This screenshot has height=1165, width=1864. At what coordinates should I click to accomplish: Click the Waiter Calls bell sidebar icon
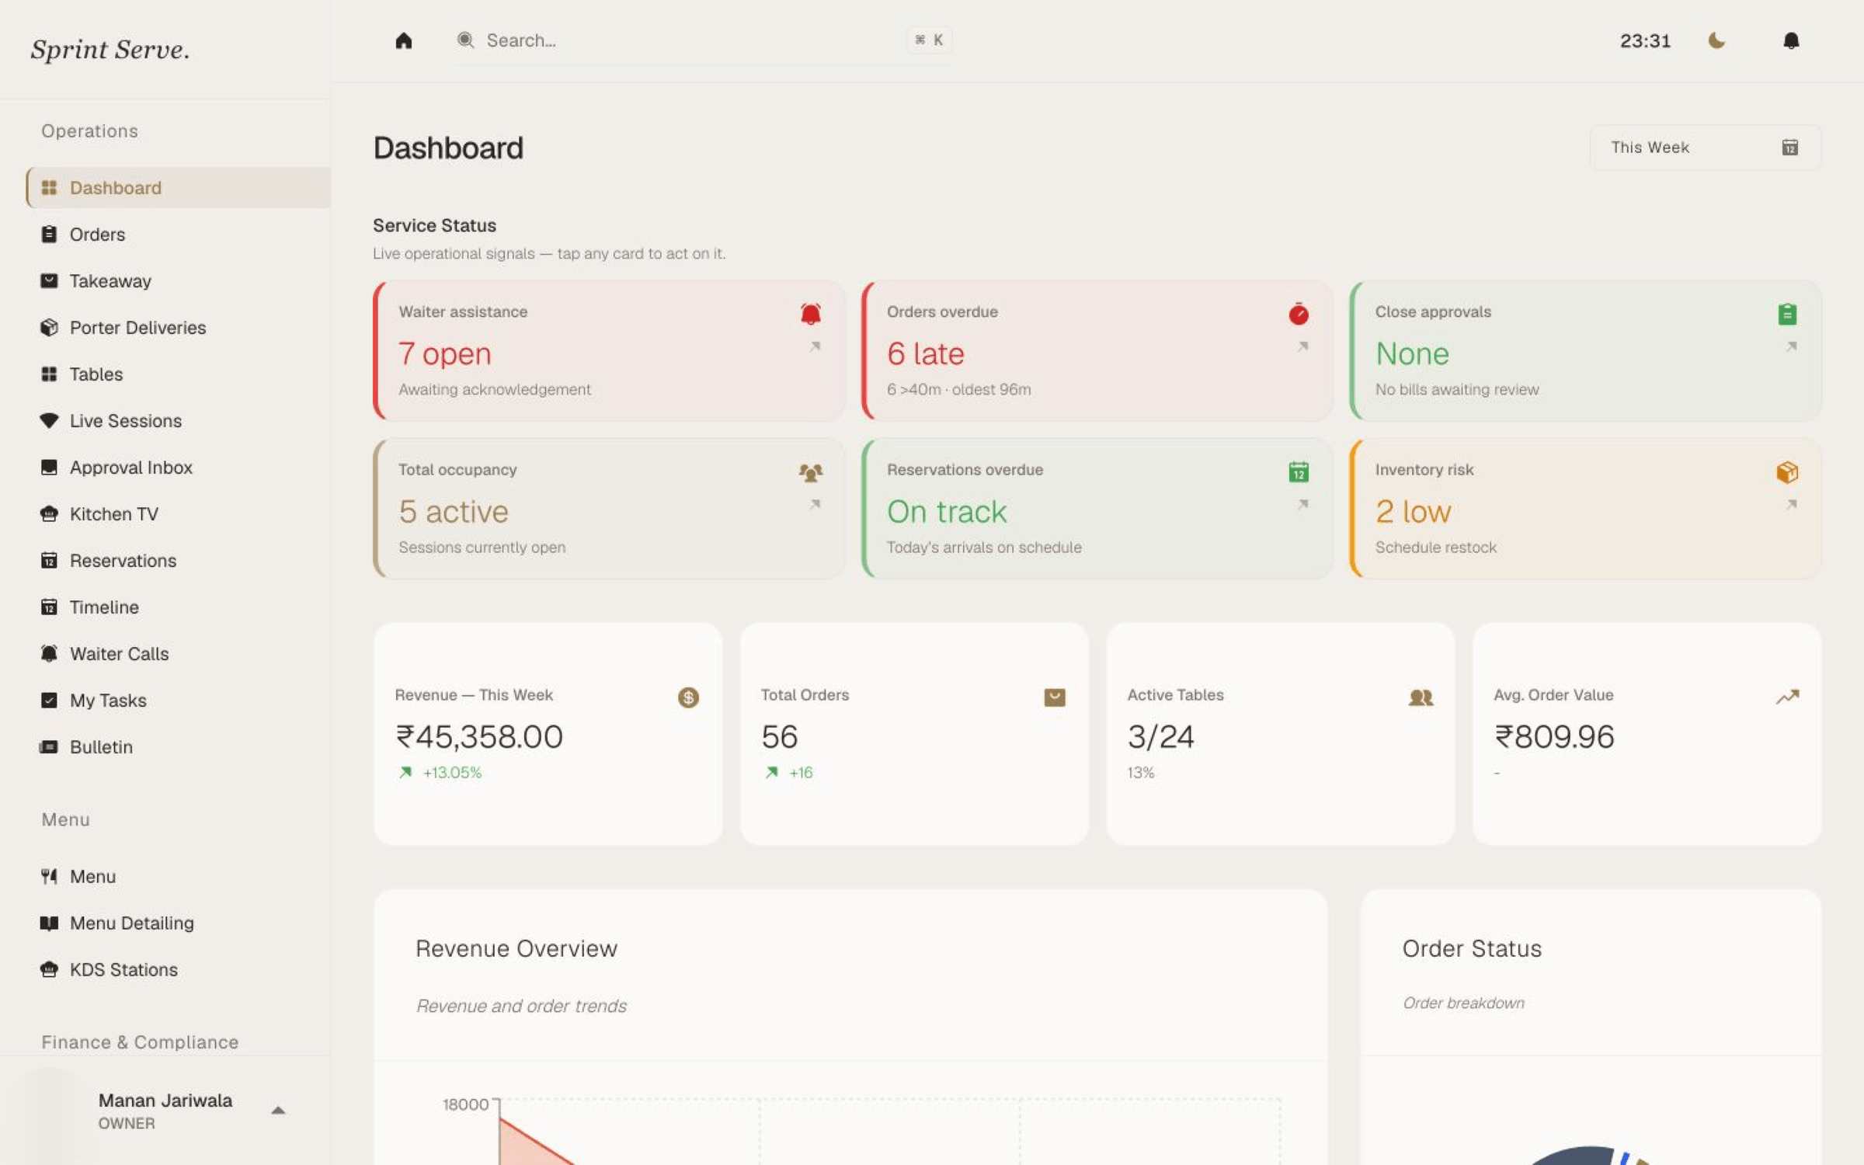(49, 654)
